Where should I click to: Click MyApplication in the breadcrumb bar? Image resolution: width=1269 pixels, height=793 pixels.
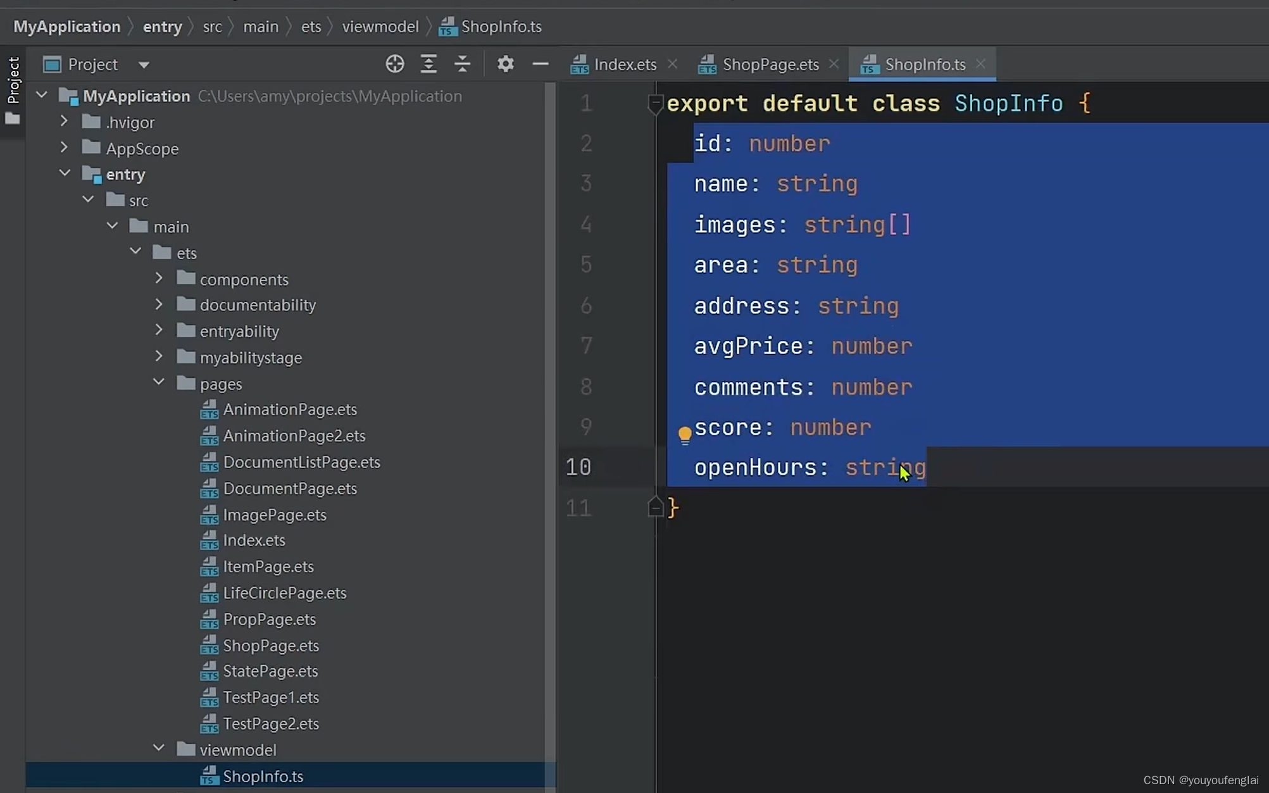67,27
